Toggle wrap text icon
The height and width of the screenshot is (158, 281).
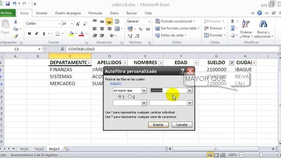click(x=117, y=22)
